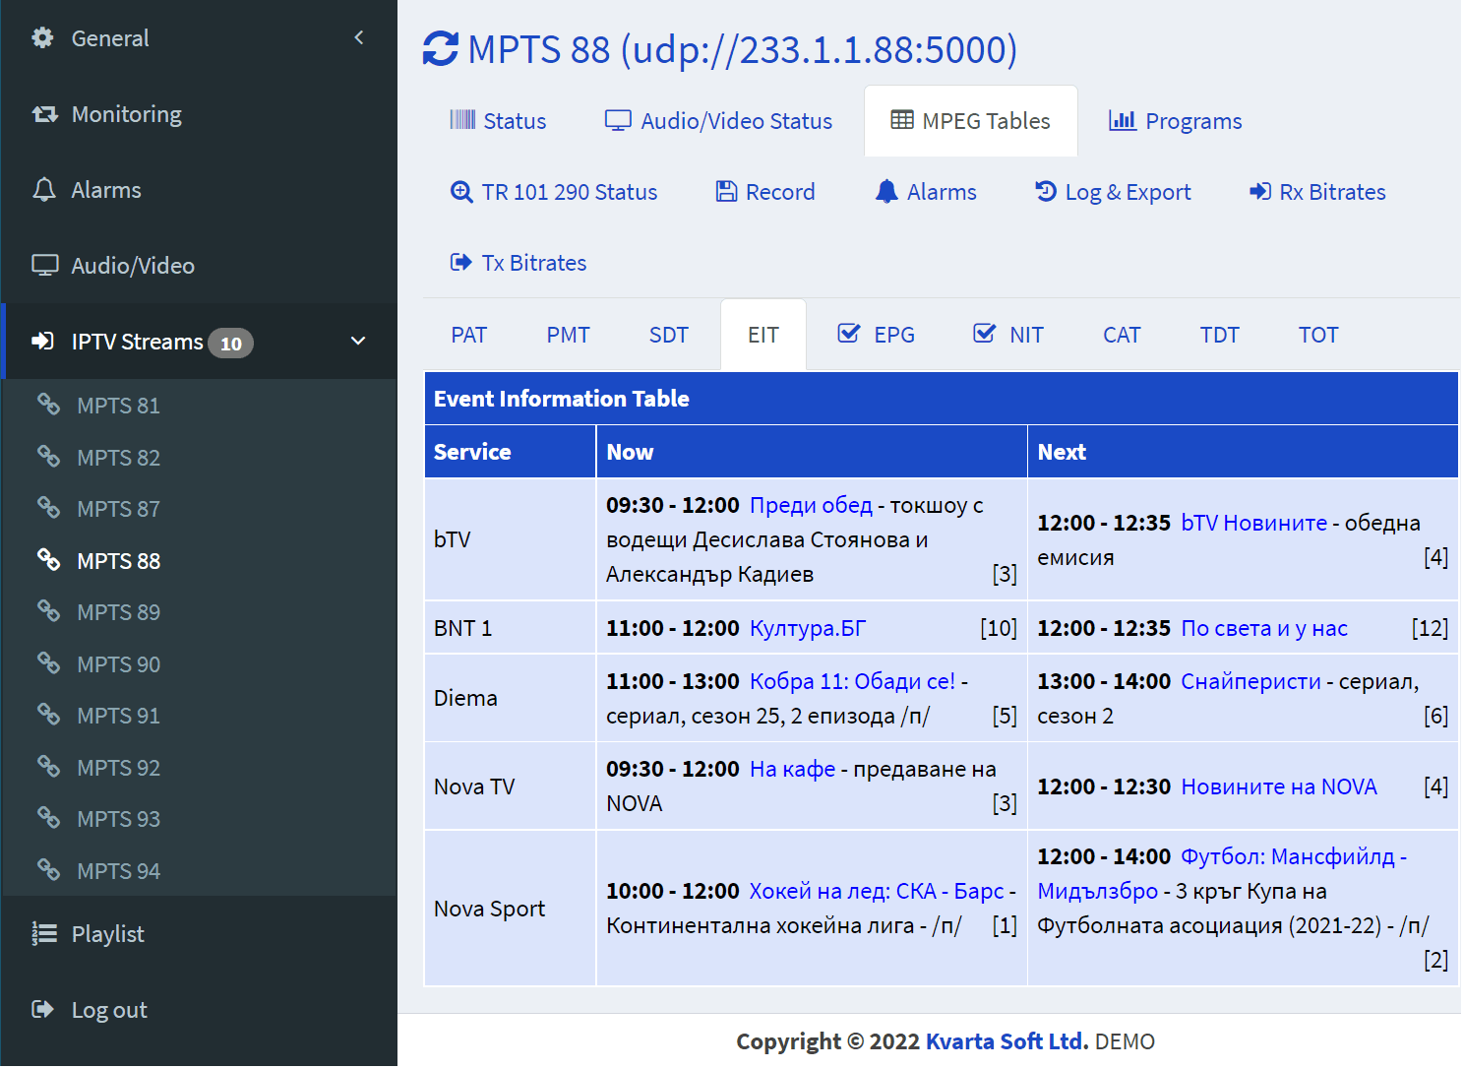Select the EIT table tab
Screen dimensions: 1464x1069
click(763, 335)
